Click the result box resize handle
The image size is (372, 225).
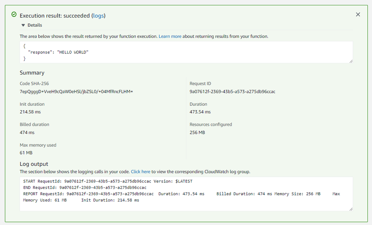coord(351,61)
